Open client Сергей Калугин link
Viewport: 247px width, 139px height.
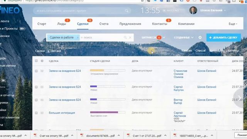[179, 88]
